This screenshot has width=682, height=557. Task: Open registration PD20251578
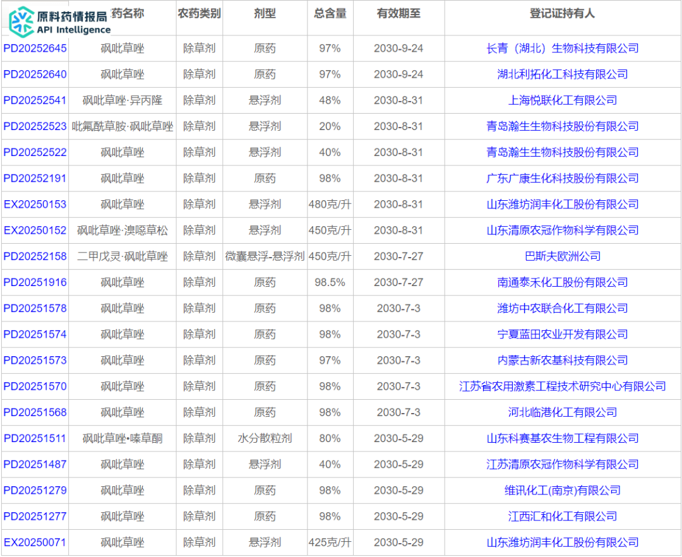(x=35, y=308)
